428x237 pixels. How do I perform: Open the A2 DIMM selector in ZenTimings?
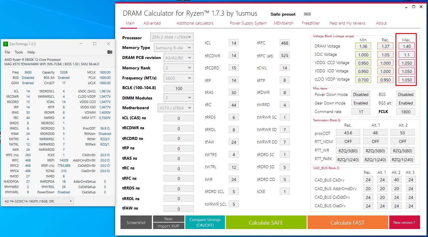click(38, 201)
